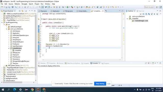The height and width of the screenshot is (92, 163).
Task: Click the Open Type toolbar icon
Action: point(87,7)
